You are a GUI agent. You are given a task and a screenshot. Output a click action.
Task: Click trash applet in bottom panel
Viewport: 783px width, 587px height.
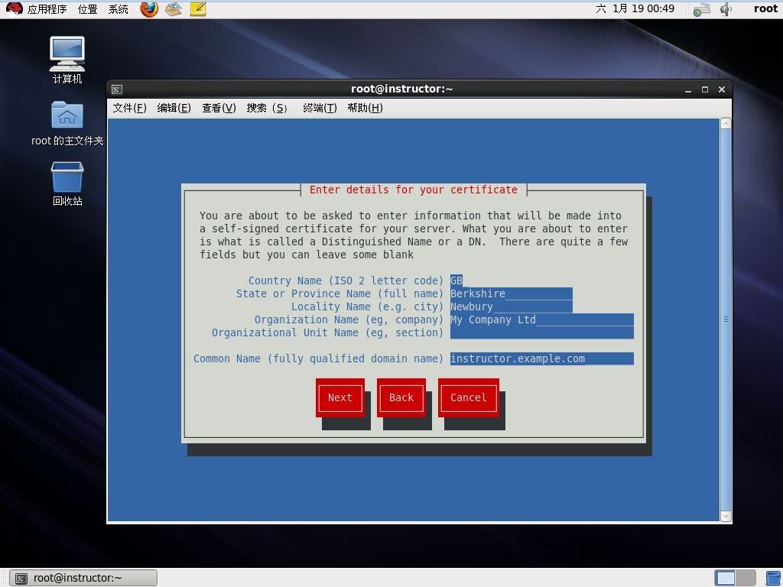click(773, 578)
